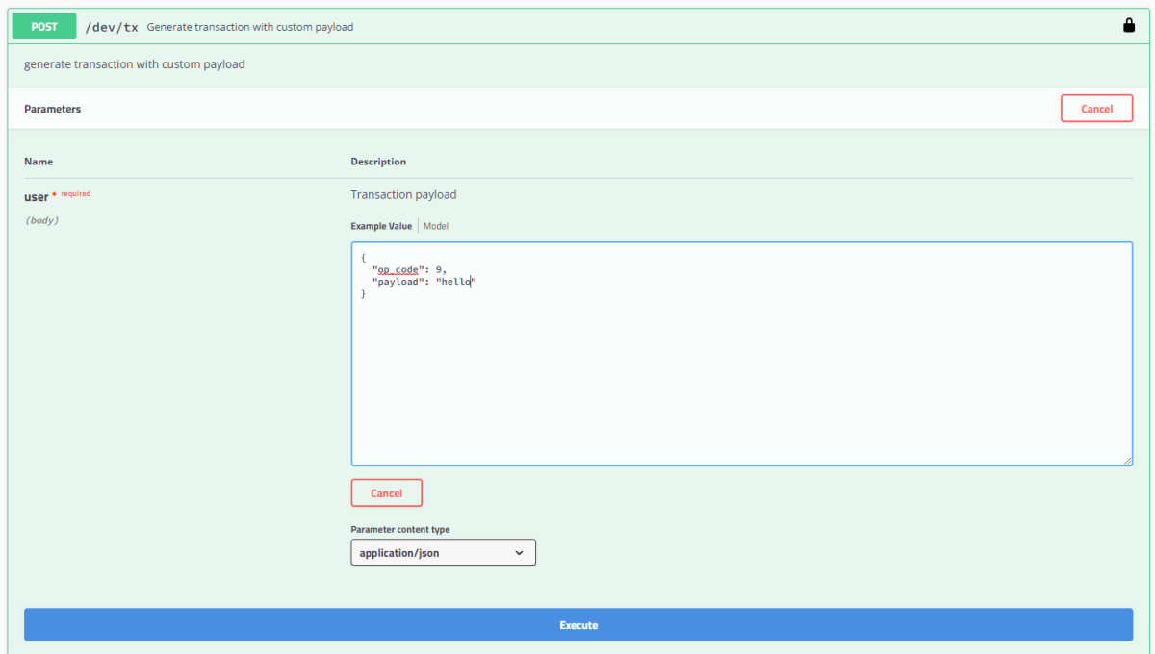Click the "hello" value in the JSON
This screenshot has width=1155, height=654.
pos(456,281)
